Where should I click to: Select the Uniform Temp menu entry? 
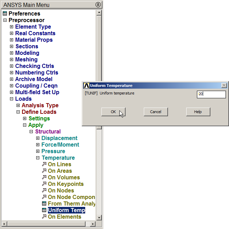[66, 210]
